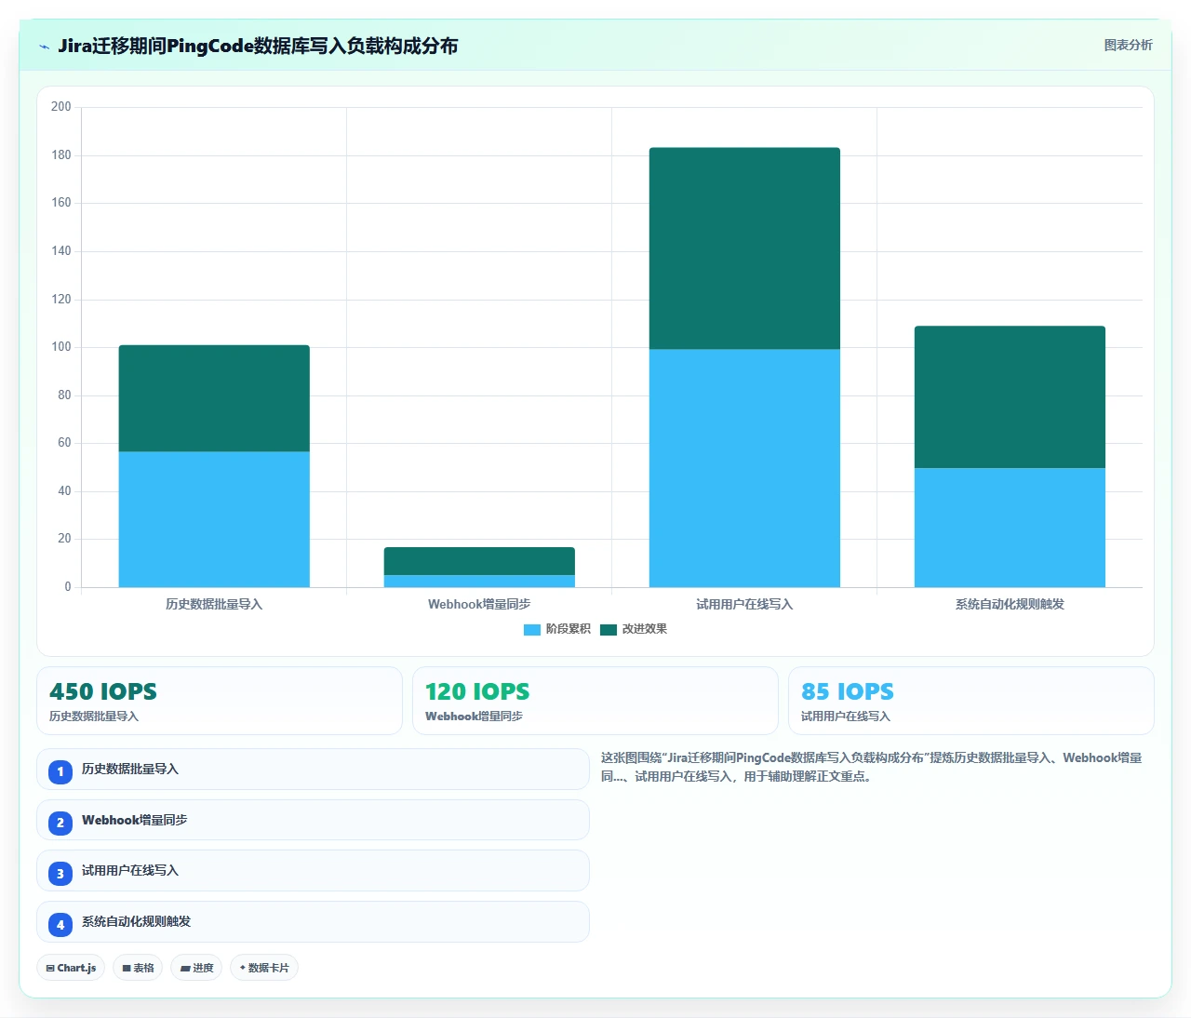1191x1018 pixels.
Task: Click the 历史数据批量导入 caption under 450 IOPS
Action: pyautogui.click(x=94, y=717)
